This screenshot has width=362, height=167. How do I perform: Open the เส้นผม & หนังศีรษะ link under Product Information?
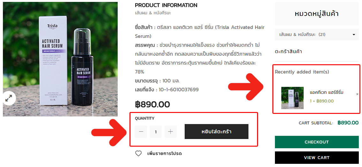point(153,13)
